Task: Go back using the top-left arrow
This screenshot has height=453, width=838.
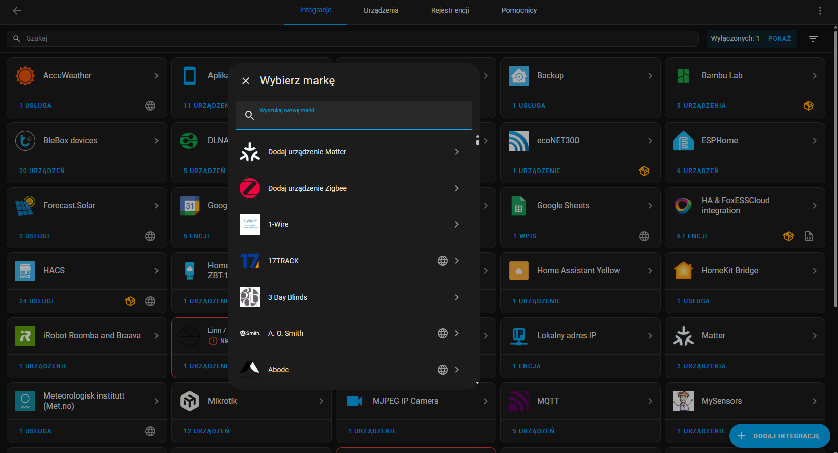Action: tap(17, 11)
